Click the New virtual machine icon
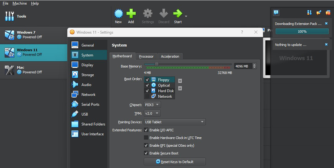The image size is (334, 168). coord(118,14)
